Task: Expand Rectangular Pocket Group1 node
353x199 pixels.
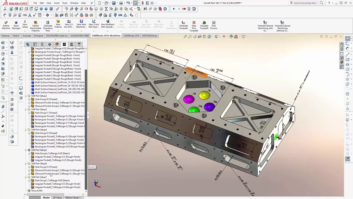Action: point(29,52)
